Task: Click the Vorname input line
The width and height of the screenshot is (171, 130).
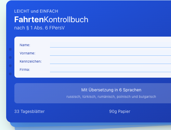Action: (x=110, y=53)
